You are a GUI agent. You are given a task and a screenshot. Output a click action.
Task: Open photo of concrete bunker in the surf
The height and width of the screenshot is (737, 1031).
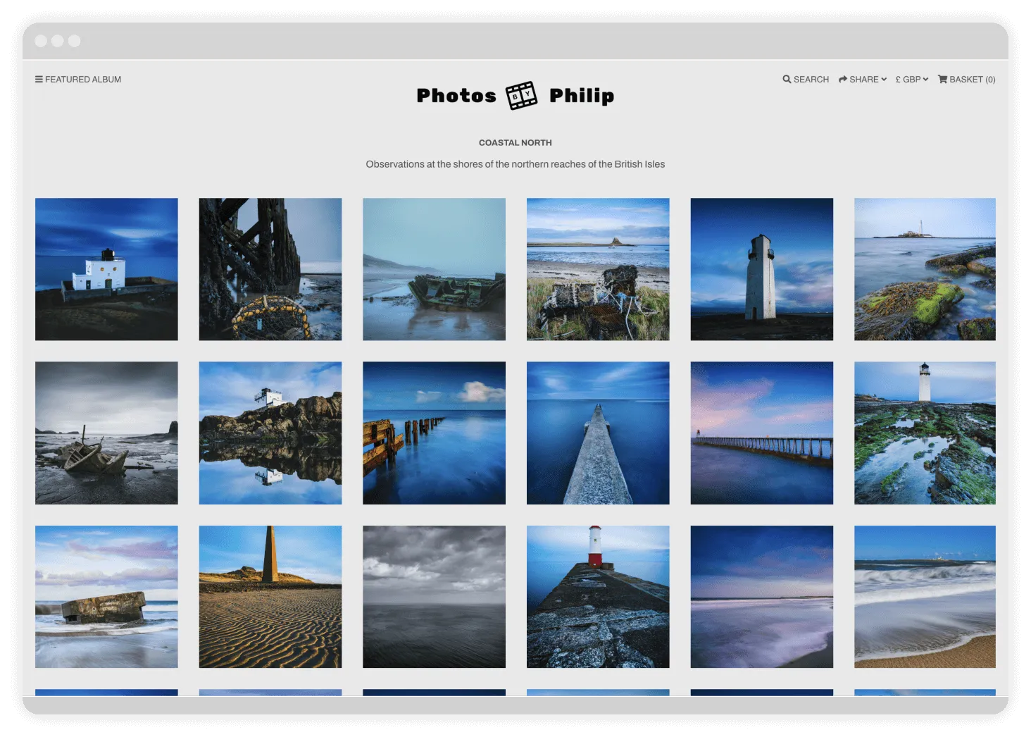[106, 597]
